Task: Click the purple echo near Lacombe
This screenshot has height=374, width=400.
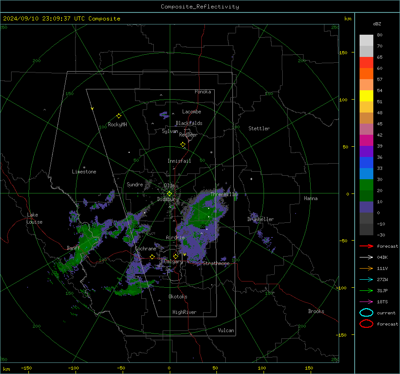Action: (x=164, y=115)
